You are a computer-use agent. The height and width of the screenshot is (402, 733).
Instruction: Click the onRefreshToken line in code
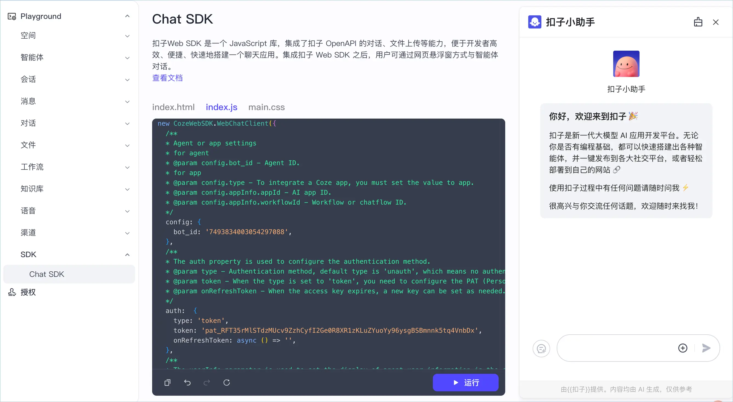[234, 340]
